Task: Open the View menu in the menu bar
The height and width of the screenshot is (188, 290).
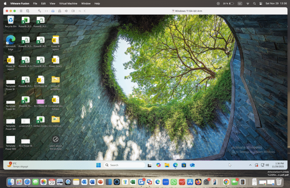Action: click(x=52, y=3)
